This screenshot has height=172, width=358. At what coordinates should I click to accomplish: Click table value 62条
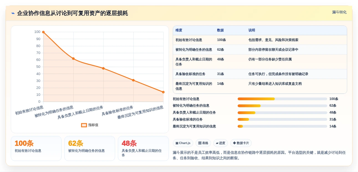click(221, 50)
